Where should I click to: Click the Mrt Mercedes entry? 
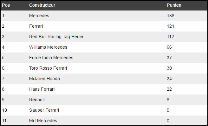43,121
